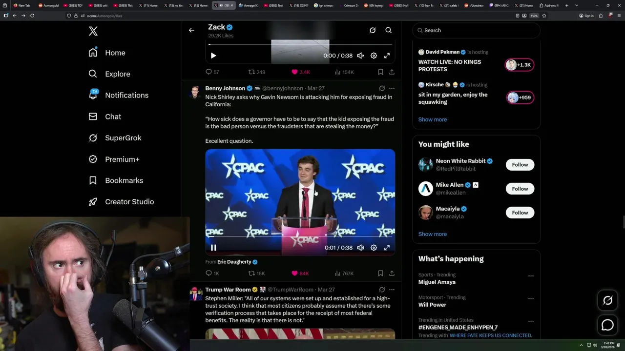625x351 pixels.
Task: Click the X logo icon
Action: tap(93, 31)
